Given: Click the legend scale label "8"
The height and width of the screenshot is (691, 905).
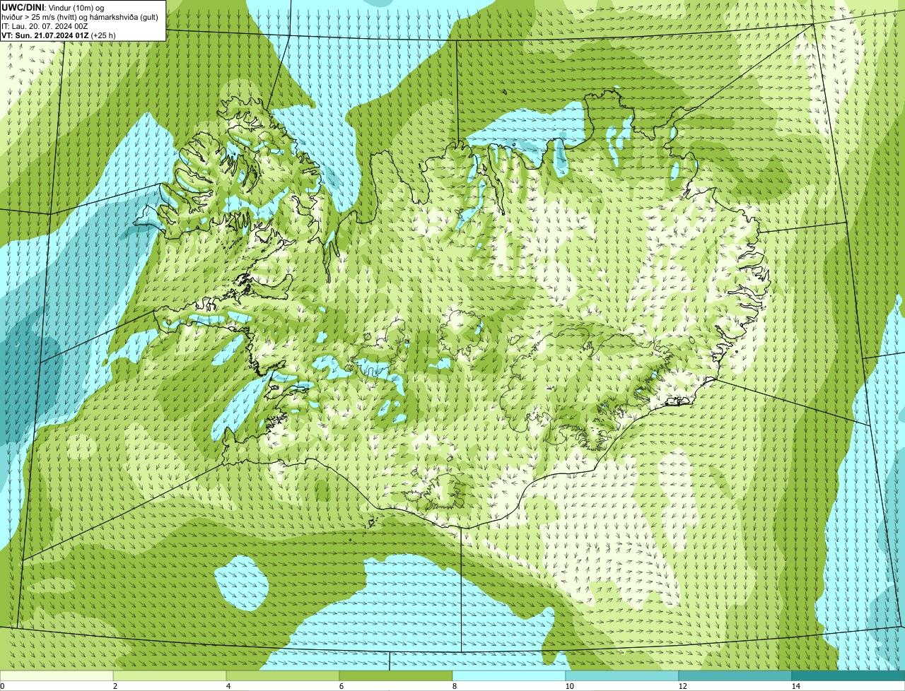Looking at the screenshot, I should [454, 686].
